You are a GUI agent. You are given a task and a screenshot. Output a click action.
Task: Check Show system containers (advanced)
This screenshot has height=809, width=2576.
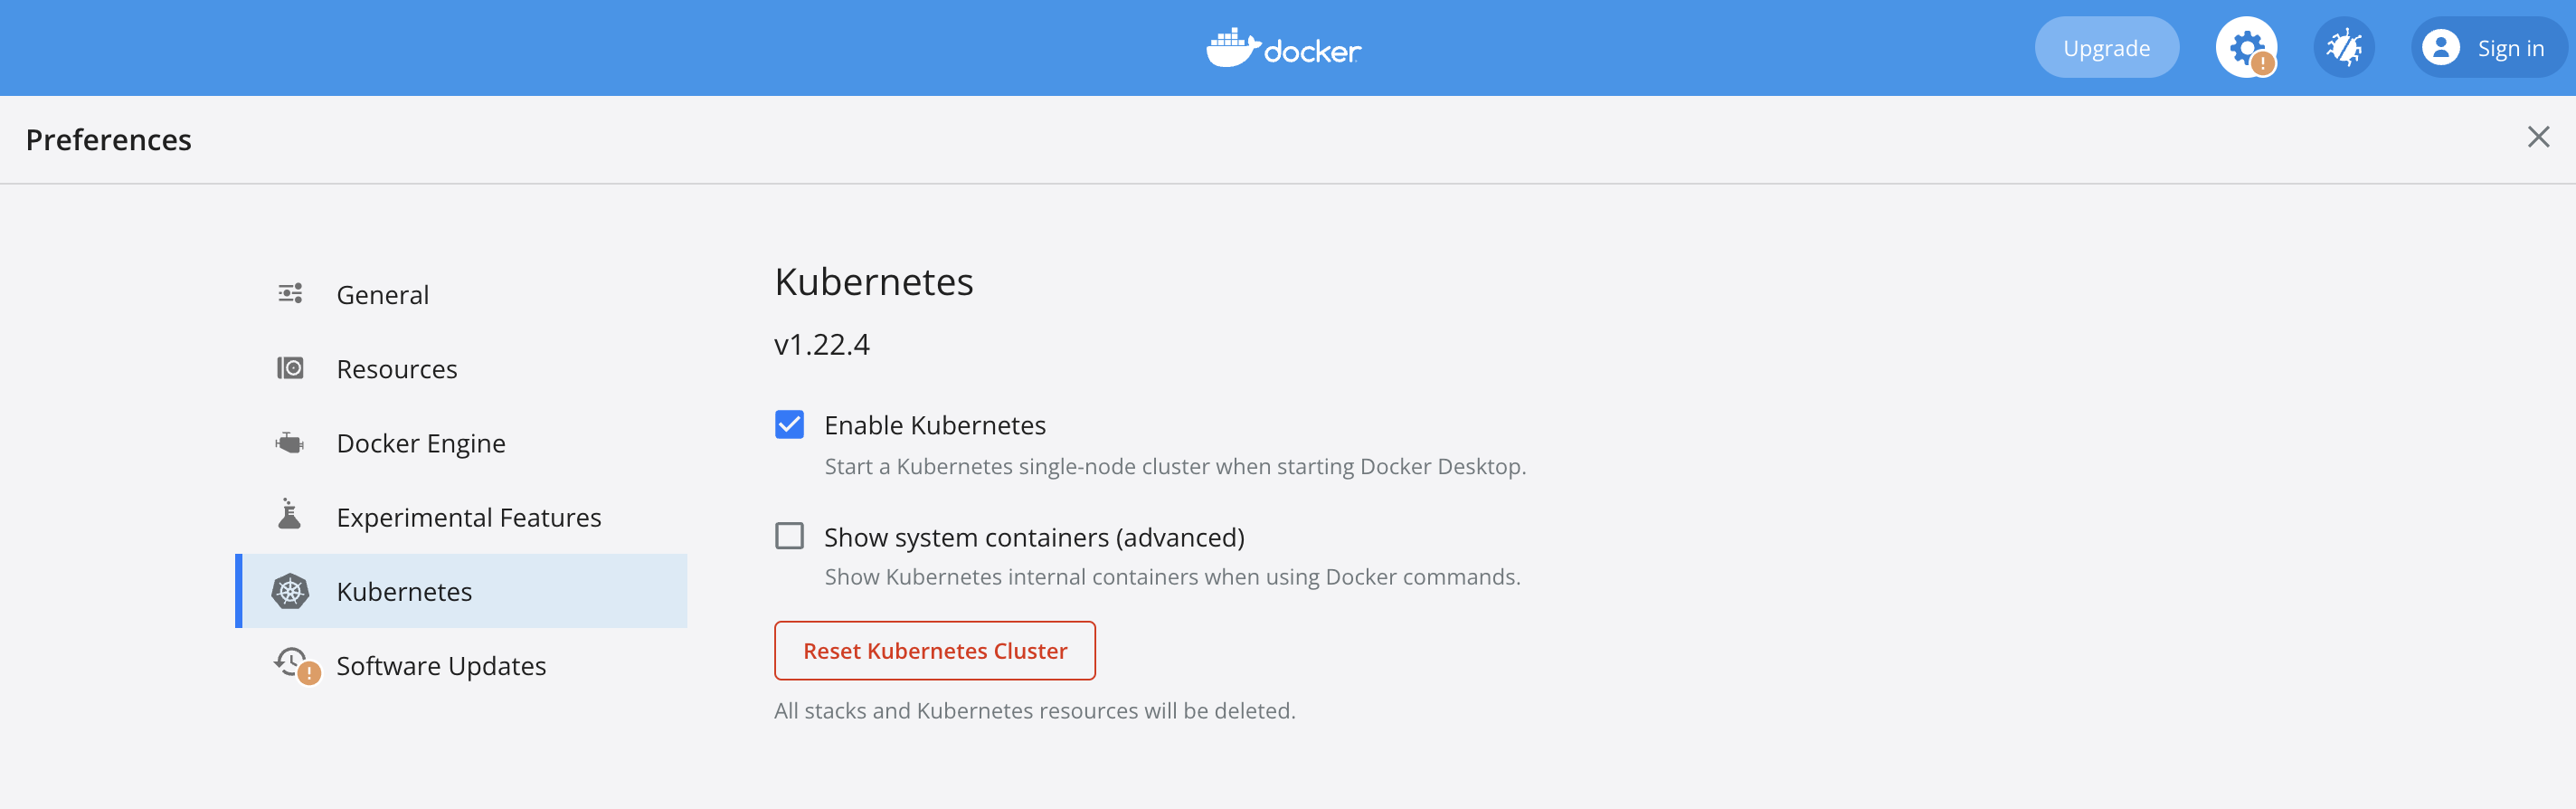click(x=789, y=536)
